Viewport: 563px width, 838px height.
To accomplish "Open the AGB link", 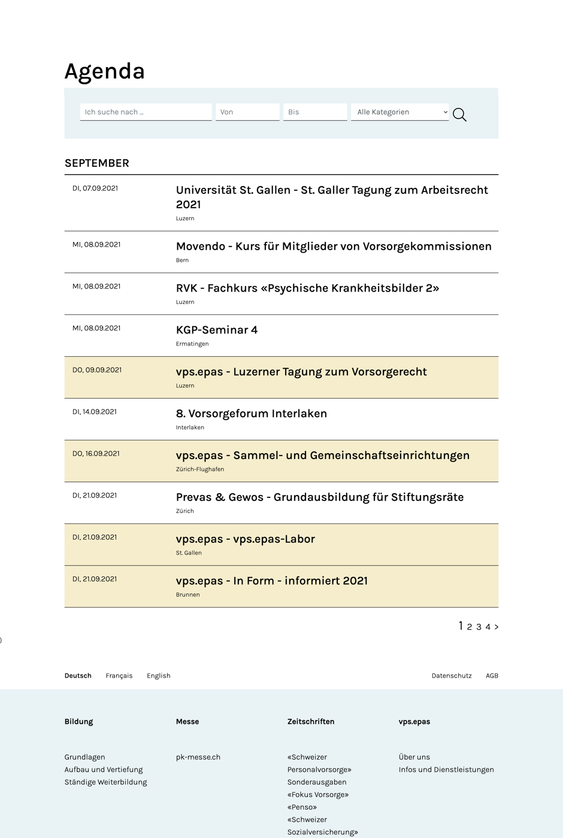I will pyautogui.click(x=492, y=675).
